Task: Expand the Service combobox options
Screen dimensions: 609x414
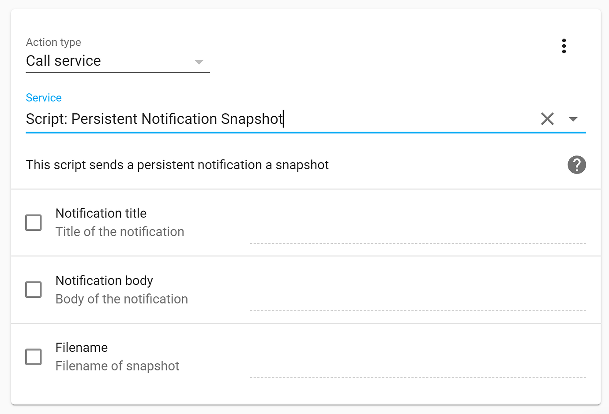Action: [x=574, y=119]
